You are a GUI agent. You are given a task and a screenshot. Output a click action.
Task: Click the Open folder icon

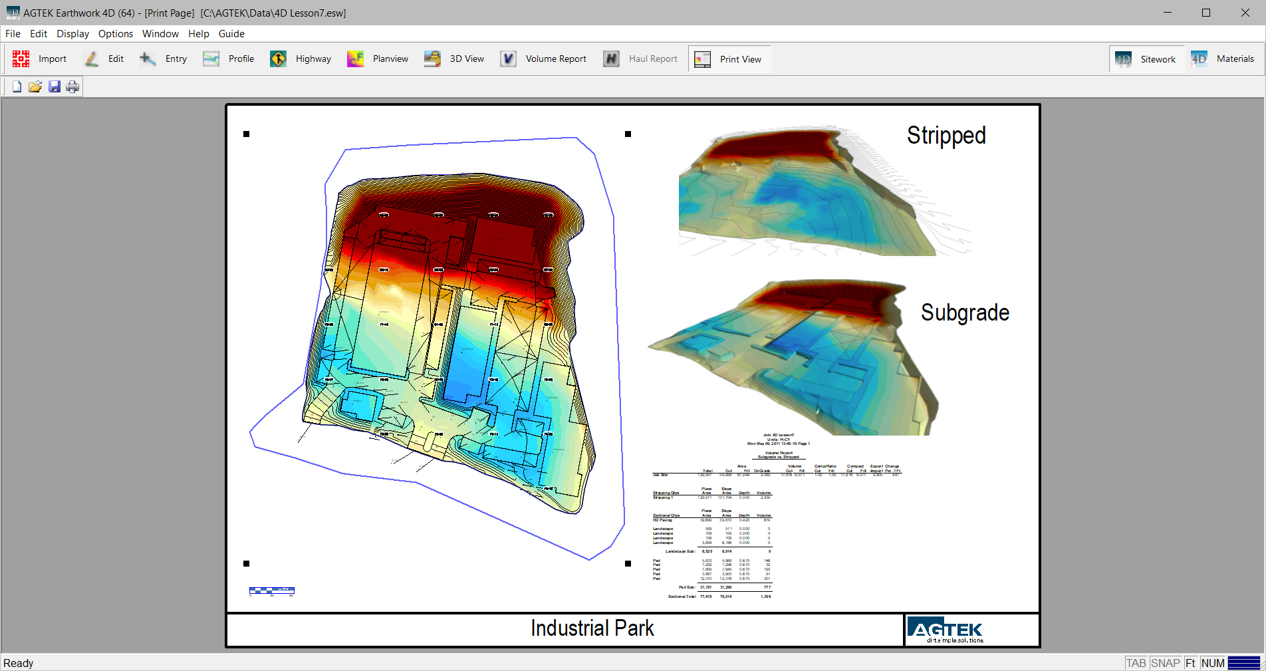point(35,86)
